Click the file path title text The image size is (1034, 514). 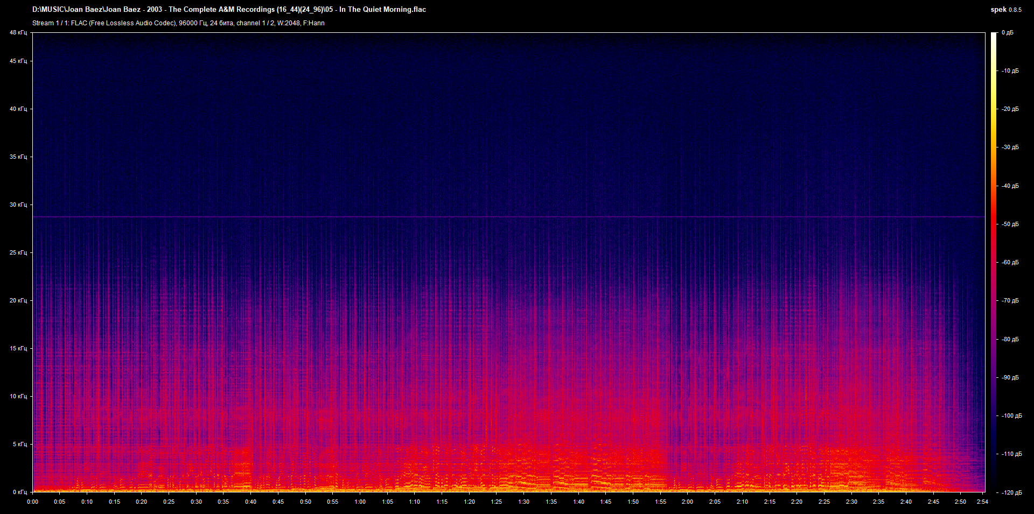tap(229, 9)
